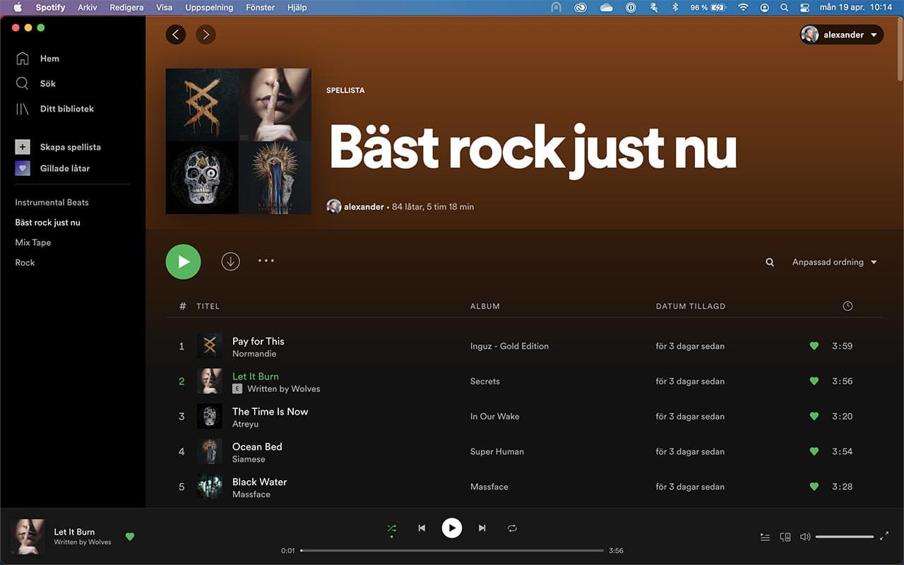Open the Arkiv menu
904x565 pixels.
coord(88,7)
